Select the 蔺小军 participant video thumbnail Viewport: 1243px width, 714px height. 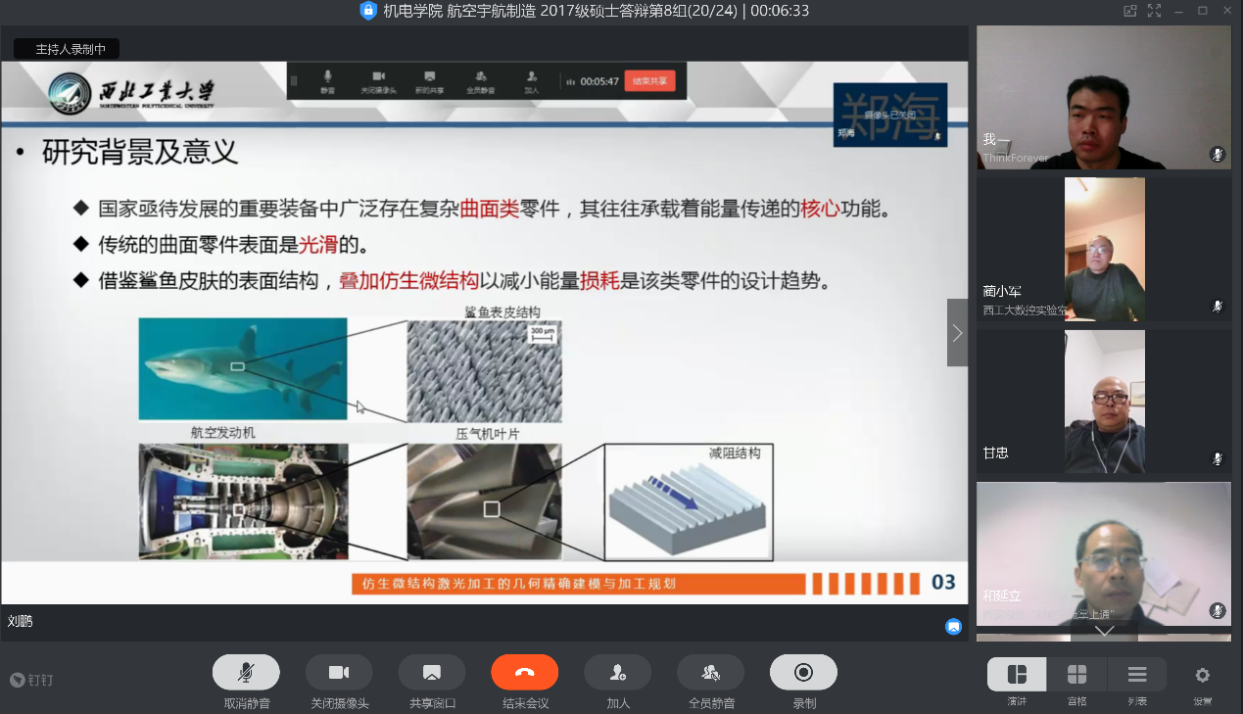[x=1104, y=249]
